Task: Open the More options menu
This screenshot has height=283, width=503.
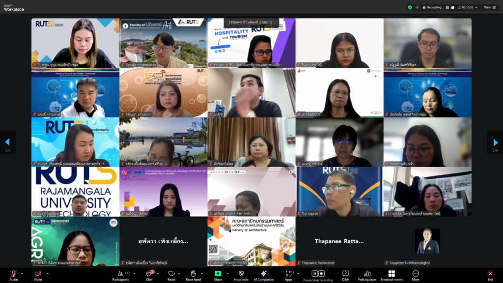Action: click(416, 274)
